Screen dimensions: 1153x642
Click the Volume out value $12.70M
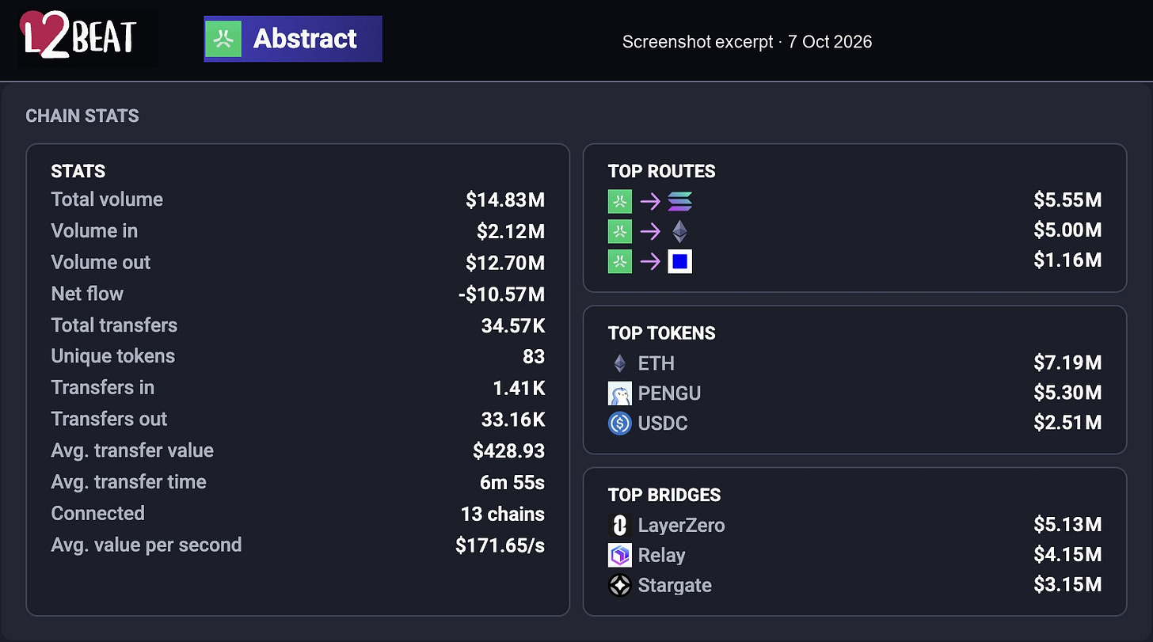coord(505,263)
